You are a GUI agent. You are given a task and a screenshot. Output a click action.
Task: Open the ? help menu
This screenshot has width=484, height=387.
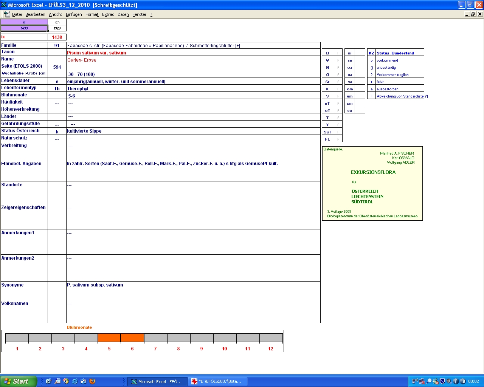(x=151, y=14)
